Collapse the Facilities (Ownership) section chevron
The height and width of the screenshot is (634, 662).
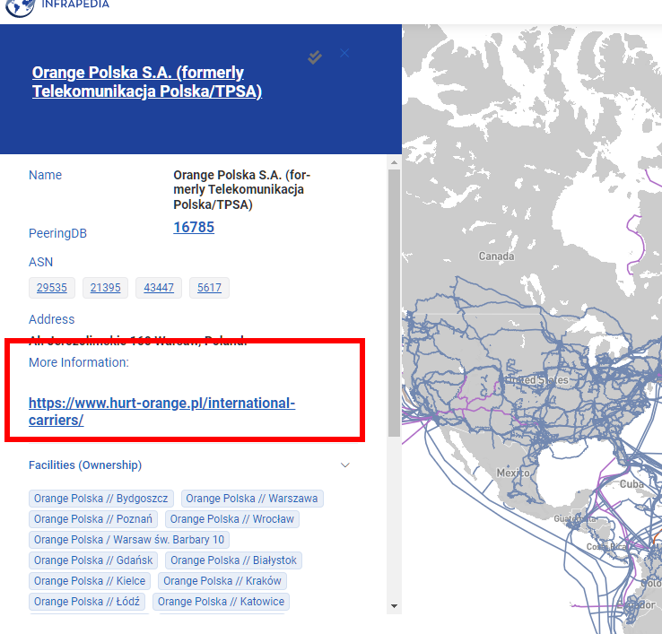tap(345, 465)
